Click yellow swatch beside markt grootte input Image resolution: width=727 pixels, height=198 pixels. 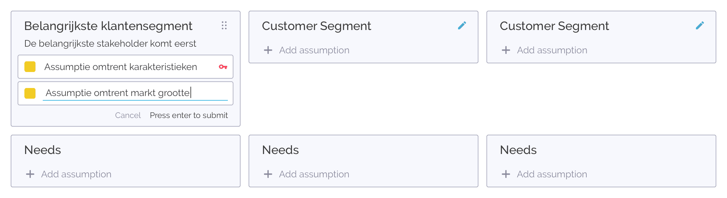click(30, 93)
